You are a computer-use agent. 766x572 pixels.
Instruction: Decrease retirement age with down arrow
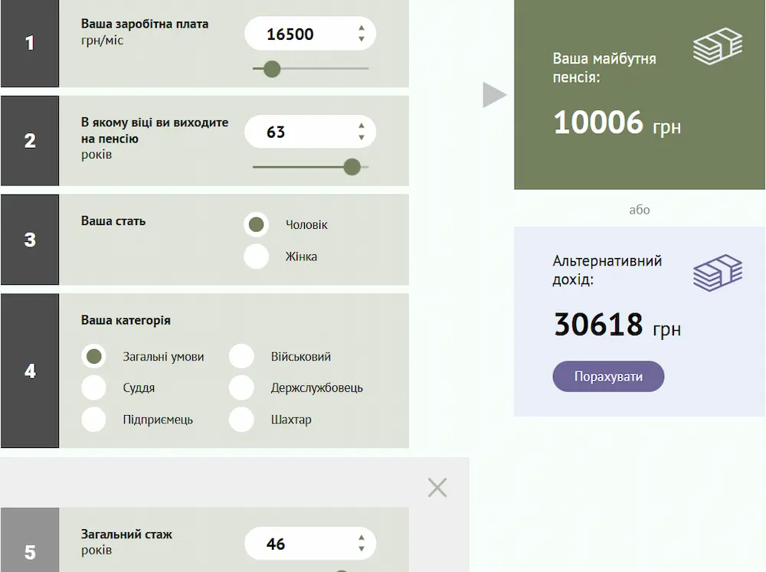[362, 138]
